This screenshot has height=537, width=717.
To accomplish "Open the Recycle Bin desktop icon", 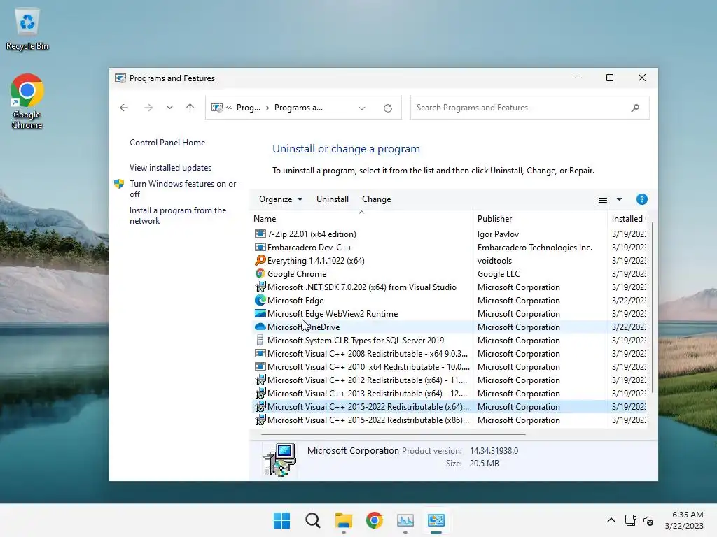I will pos(27,29).
